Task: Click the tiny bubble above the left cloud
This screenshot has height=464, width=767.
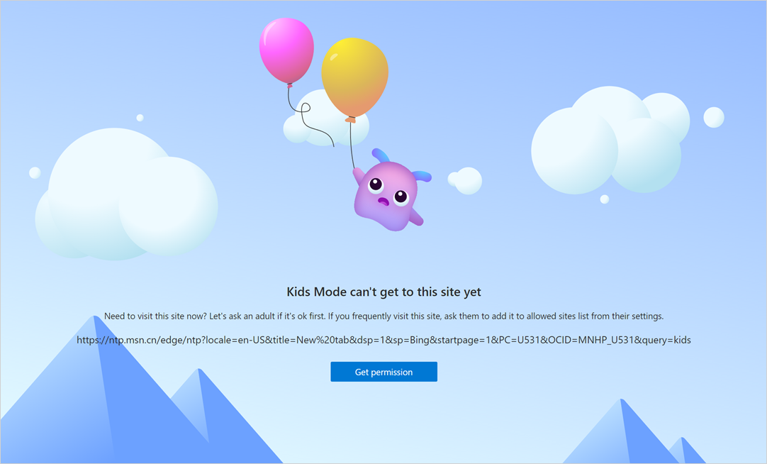Action: point(140,118)
